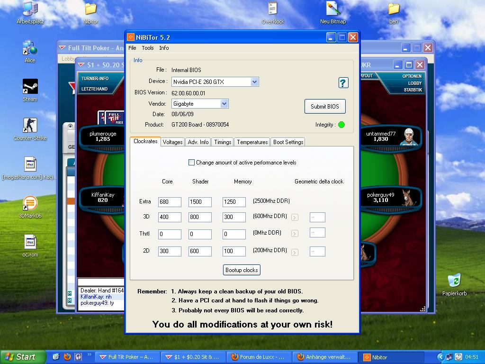Switch to Anhänge verwalten taskbar button
Viewport: 485px width, 364px height.
325,357
